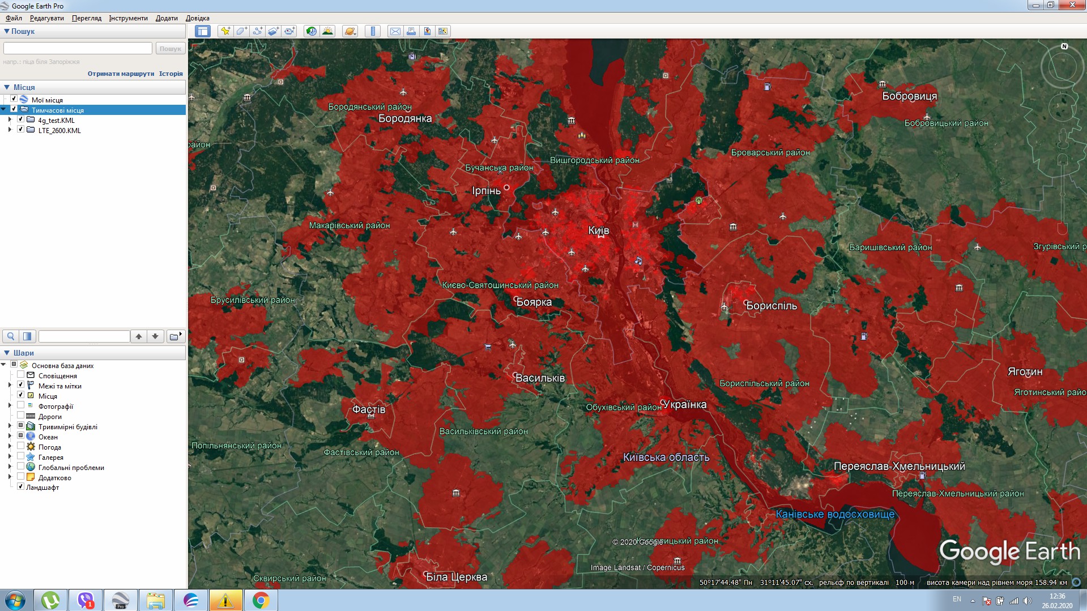The width and height of the screenshot is (1087, 611).
Task: Move the selected place up
Action: (139, 336)
